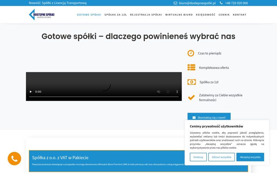Click the Czas to pieniądz text
The width and height of the screenshot is (277, 173).
(x=210, y=53)
